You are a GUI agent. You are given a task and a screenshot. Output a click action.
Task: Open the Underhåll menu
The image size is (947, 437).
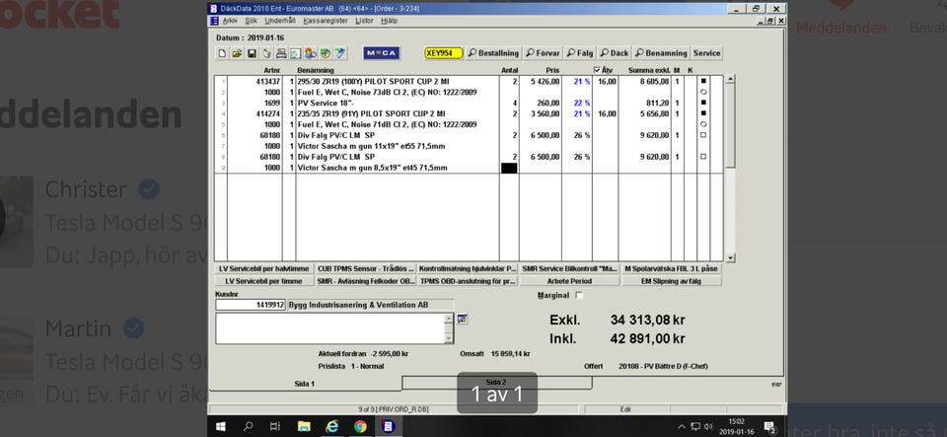point(279,21)
